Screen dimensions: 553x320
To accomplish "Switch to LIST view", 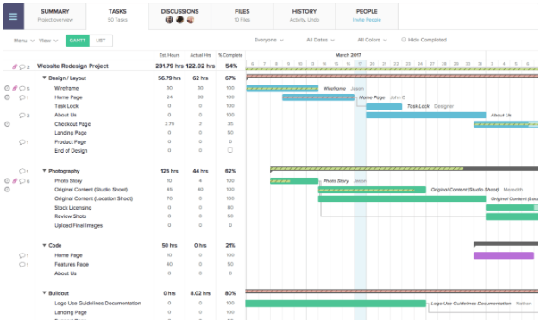I will pos(101,41).
